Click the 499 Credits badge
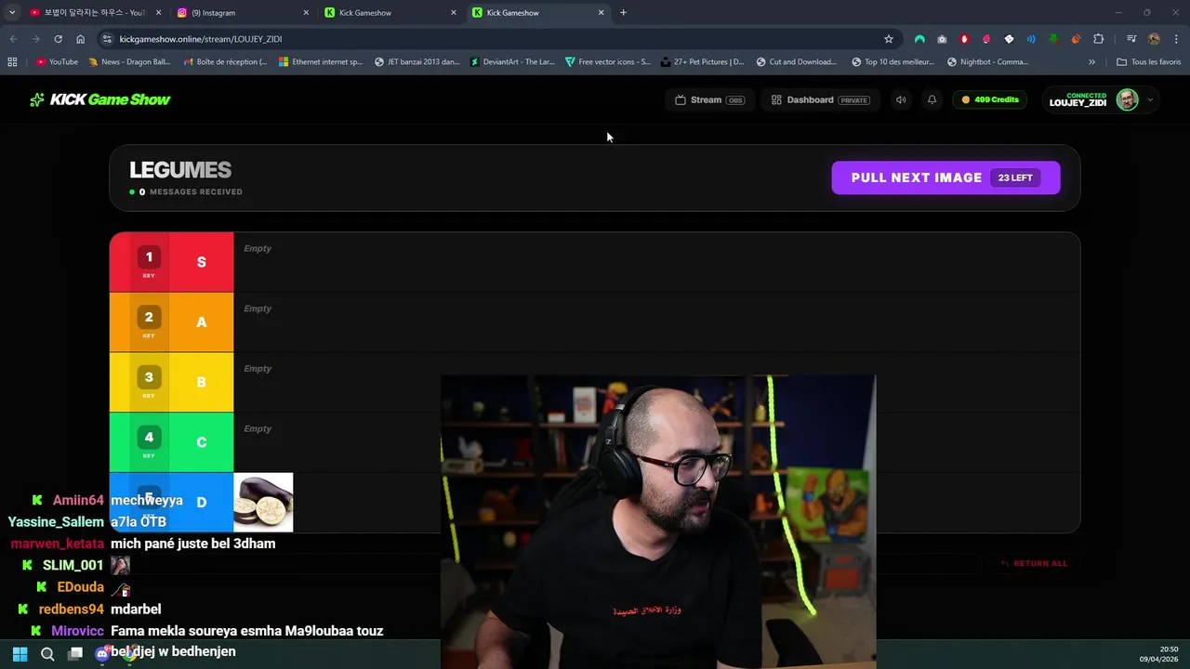The height and width of the screenshot is (669, 1190). tap(990, 99)
